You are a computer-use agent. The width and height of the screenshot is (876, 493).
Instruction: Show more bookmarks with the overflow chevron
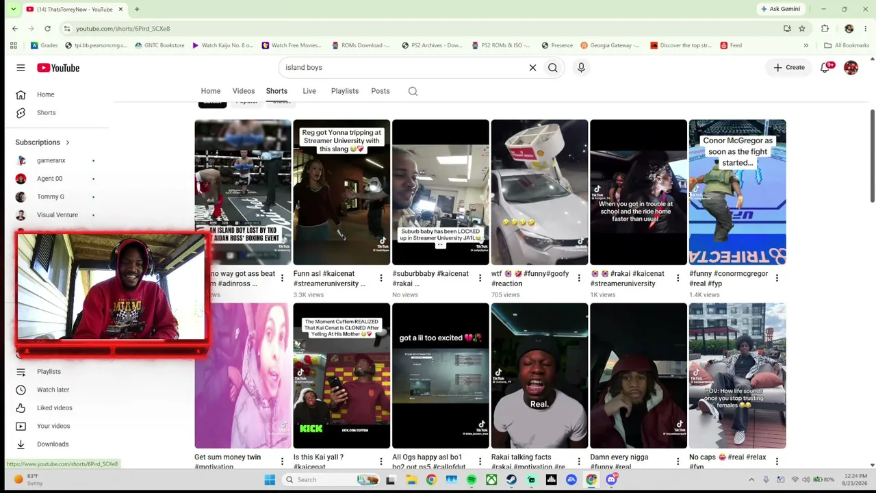tap(806, 45)
